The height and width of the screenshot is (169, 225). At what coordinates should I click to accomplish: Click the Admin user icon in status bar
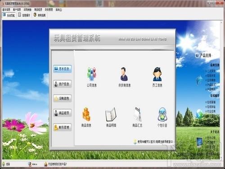(x=30, y=164)
